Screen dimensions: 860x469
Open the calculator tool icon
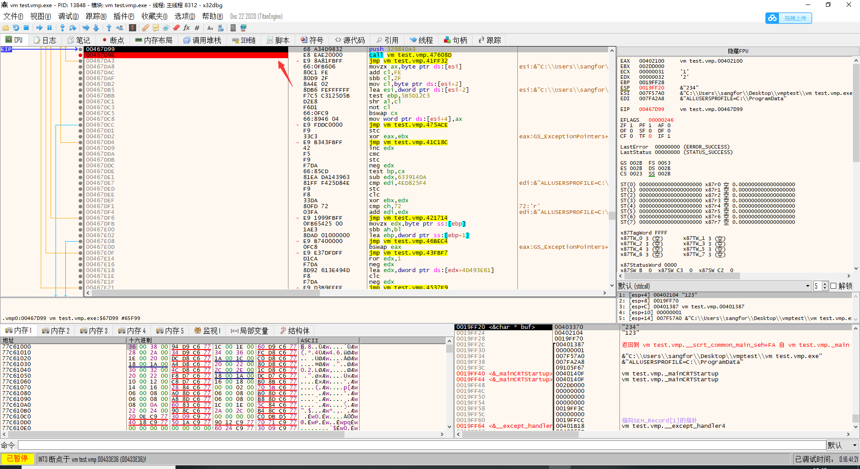coord(233,28)
